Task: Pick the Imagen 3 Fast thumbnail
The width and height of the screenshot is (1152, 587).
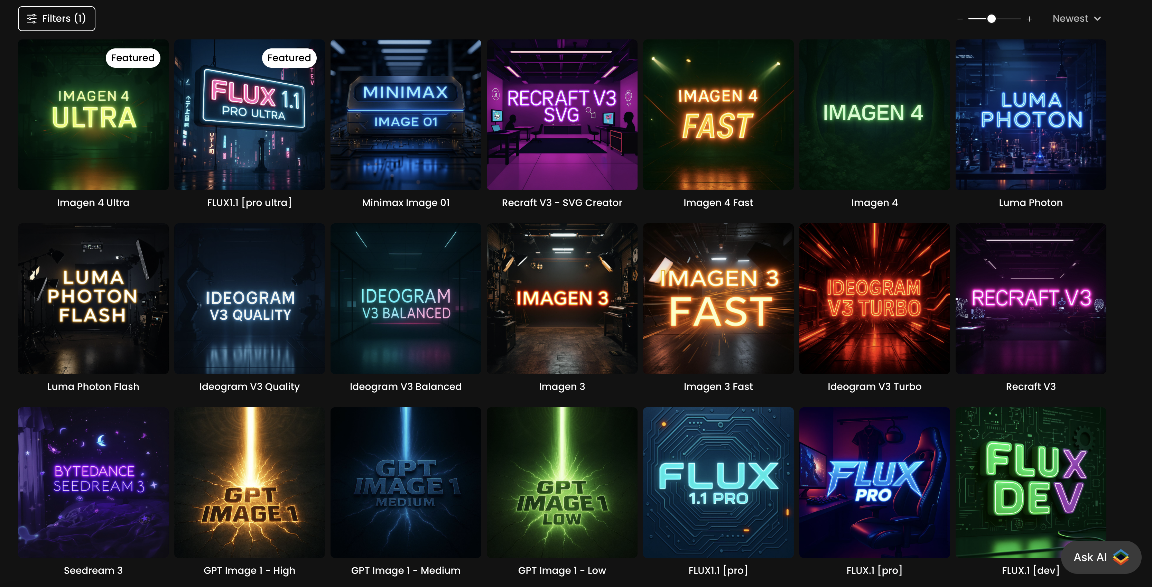Action: 718,299
